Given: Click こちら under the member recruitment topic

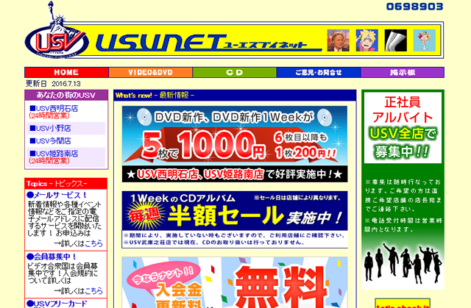Looking at the screenshot, I should [x=93, y=291].
